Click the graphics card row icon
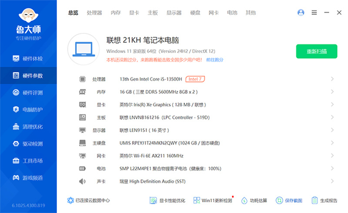This screenshot has width=348, height=213. click(82, 104)
